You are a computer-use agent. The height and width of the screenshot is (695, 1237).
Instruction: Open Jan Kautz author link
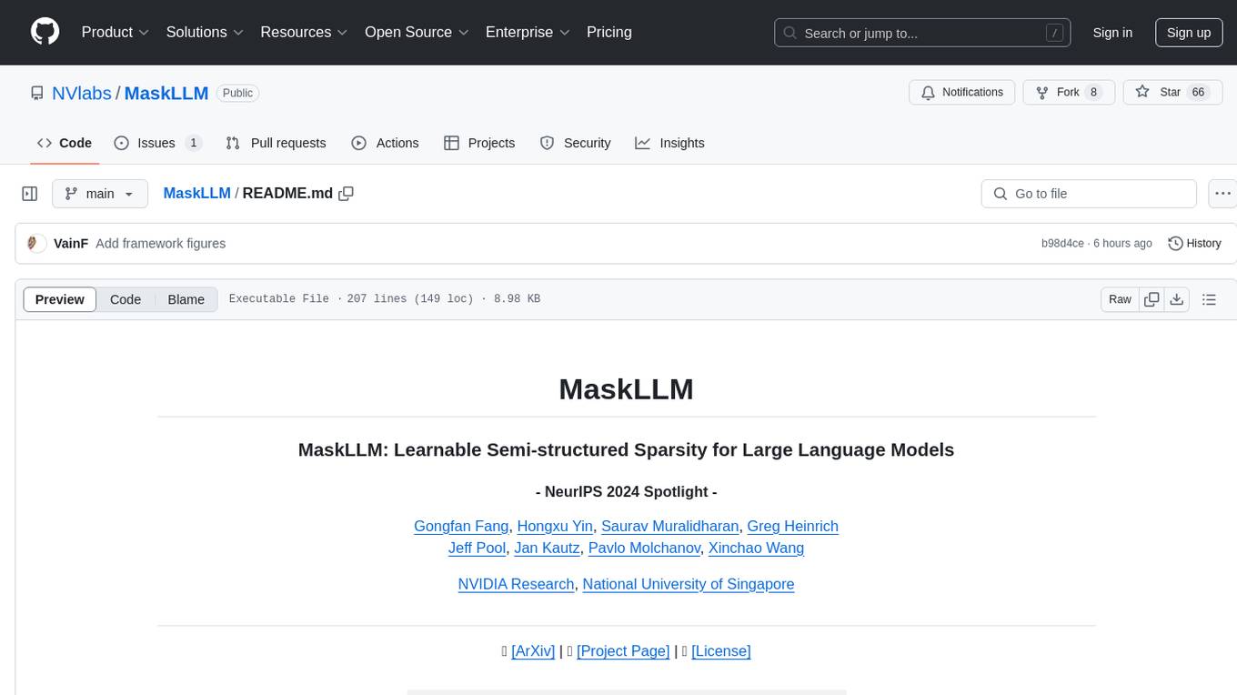pos(547,548)
